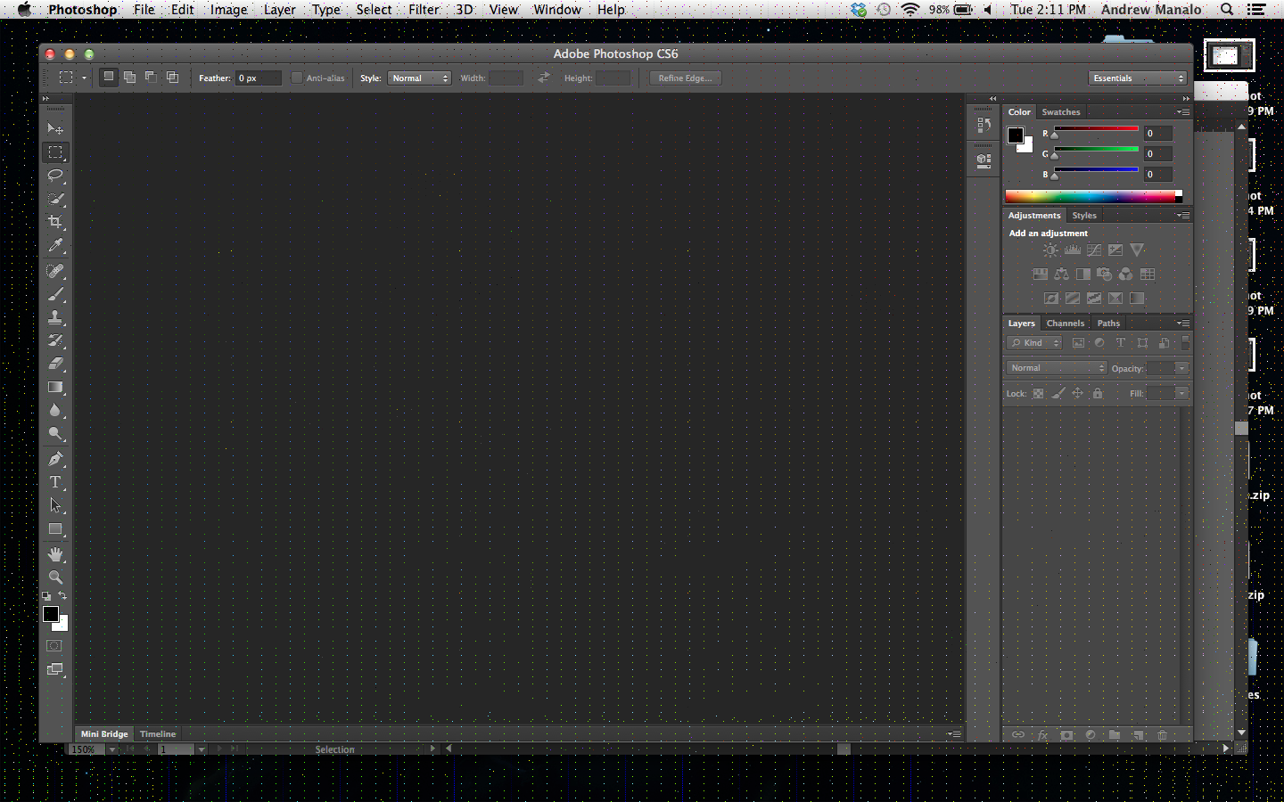Toggle lock transparent pixels
This screenshot has height=802, width=1284.
click(x=1038, y=393)
